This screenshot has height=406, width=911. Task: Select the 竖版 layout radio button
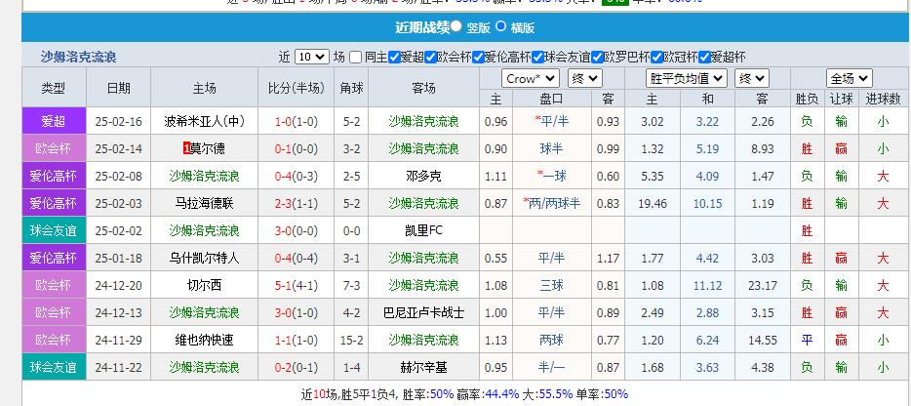(456, 26)
